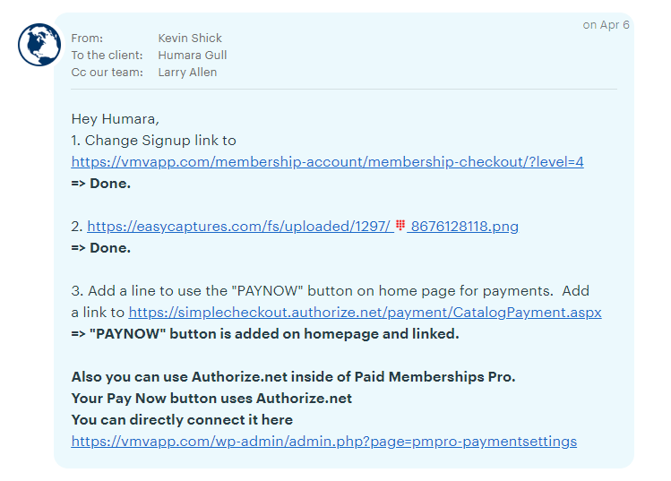Screen dimensions: 671x481
Task: Click the globe avatar icon
Action: pos(39,45)
